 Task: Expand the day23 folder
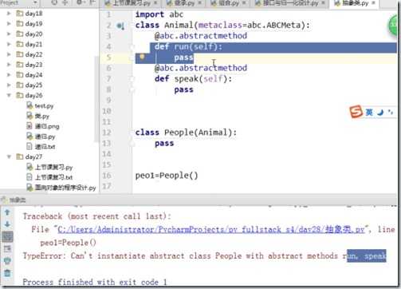pyautogui.click(x=9, y=65)
